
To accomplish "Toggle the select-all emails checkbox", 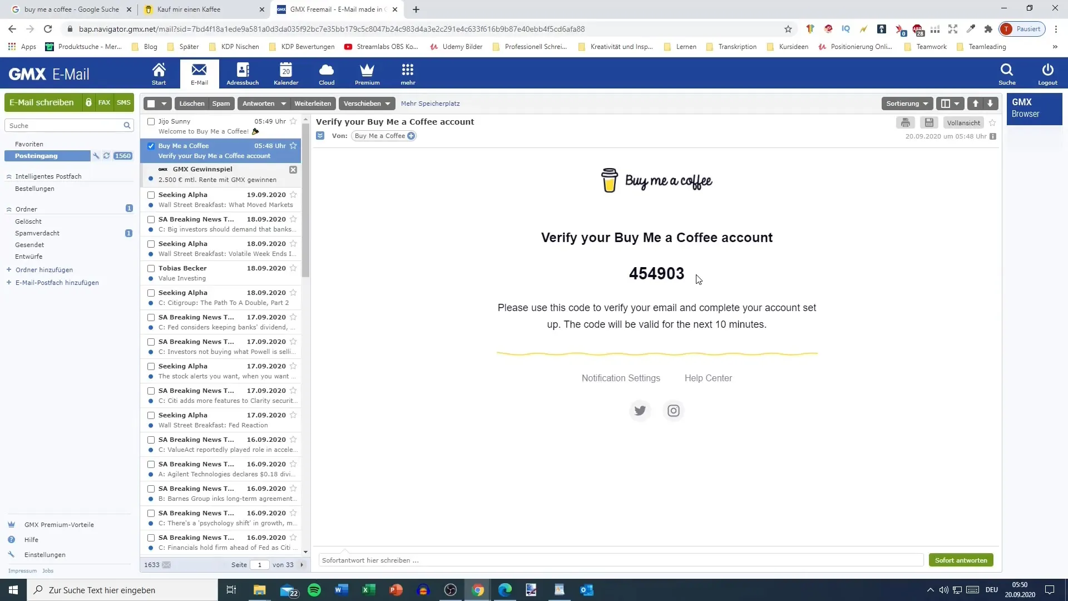I will click(151, 104).
